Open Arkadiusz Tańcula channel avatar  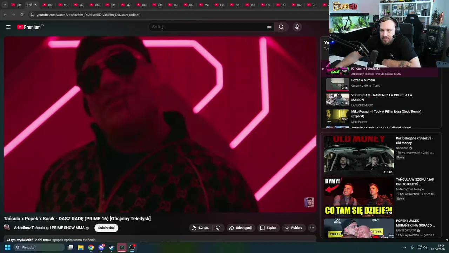click(7, 227)
